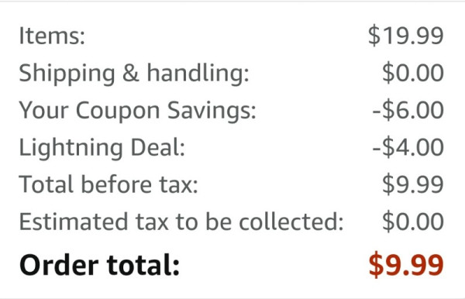Click the Lightning Deal label
Image resolution: width=465 pixels, height=299 pixels.
tap(102, 148)
